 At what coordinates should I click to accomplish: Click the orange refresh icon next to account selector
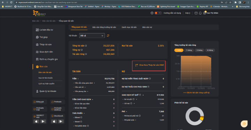[x=108, y=36]
